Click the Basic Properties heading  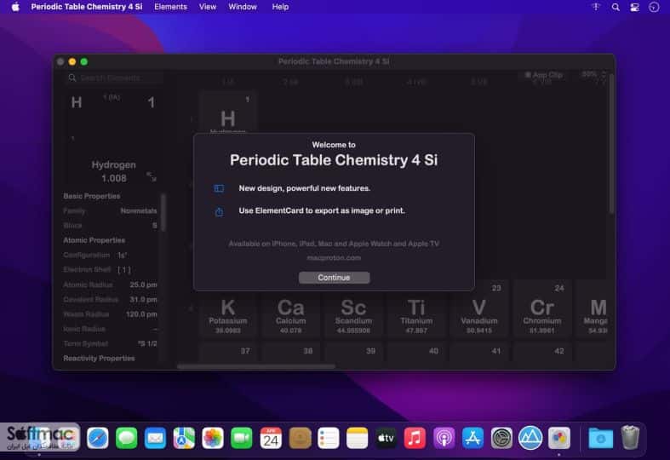pos(91,196)
